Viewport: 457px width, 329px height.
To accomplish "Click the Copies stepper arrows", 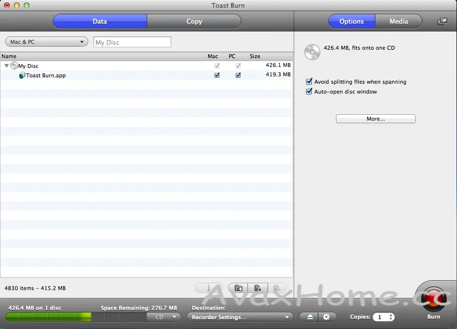I will [x=391, y=317].
